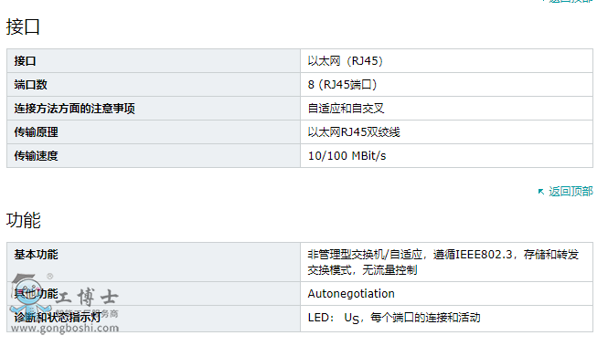Click the www.gongboshi.com watermark text

[x=65, y=328]
